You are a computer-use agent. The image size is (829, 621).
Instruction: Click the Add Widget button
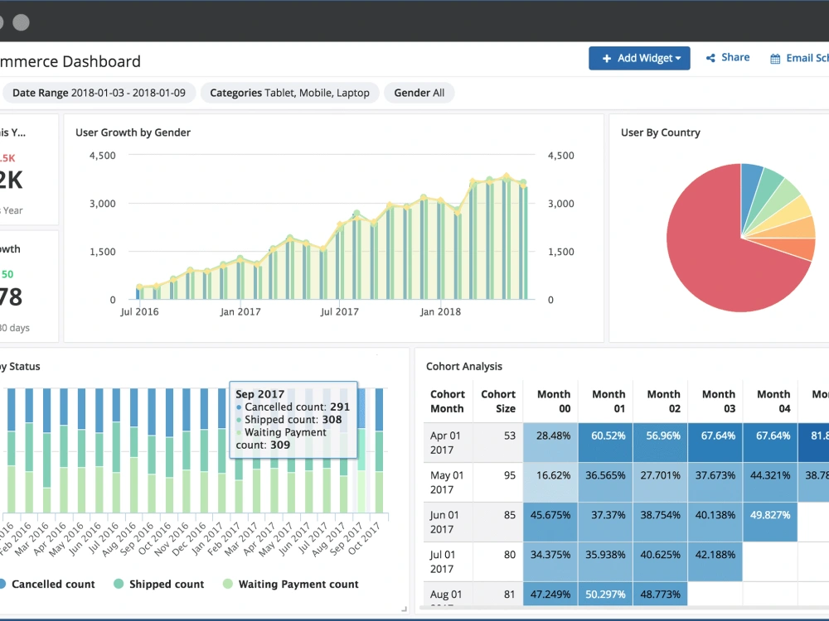[638, 58]
